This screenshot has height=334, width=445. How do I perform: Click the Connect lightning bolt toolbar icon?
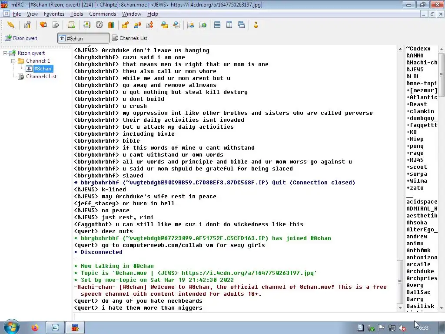click(x=11, y=25)
